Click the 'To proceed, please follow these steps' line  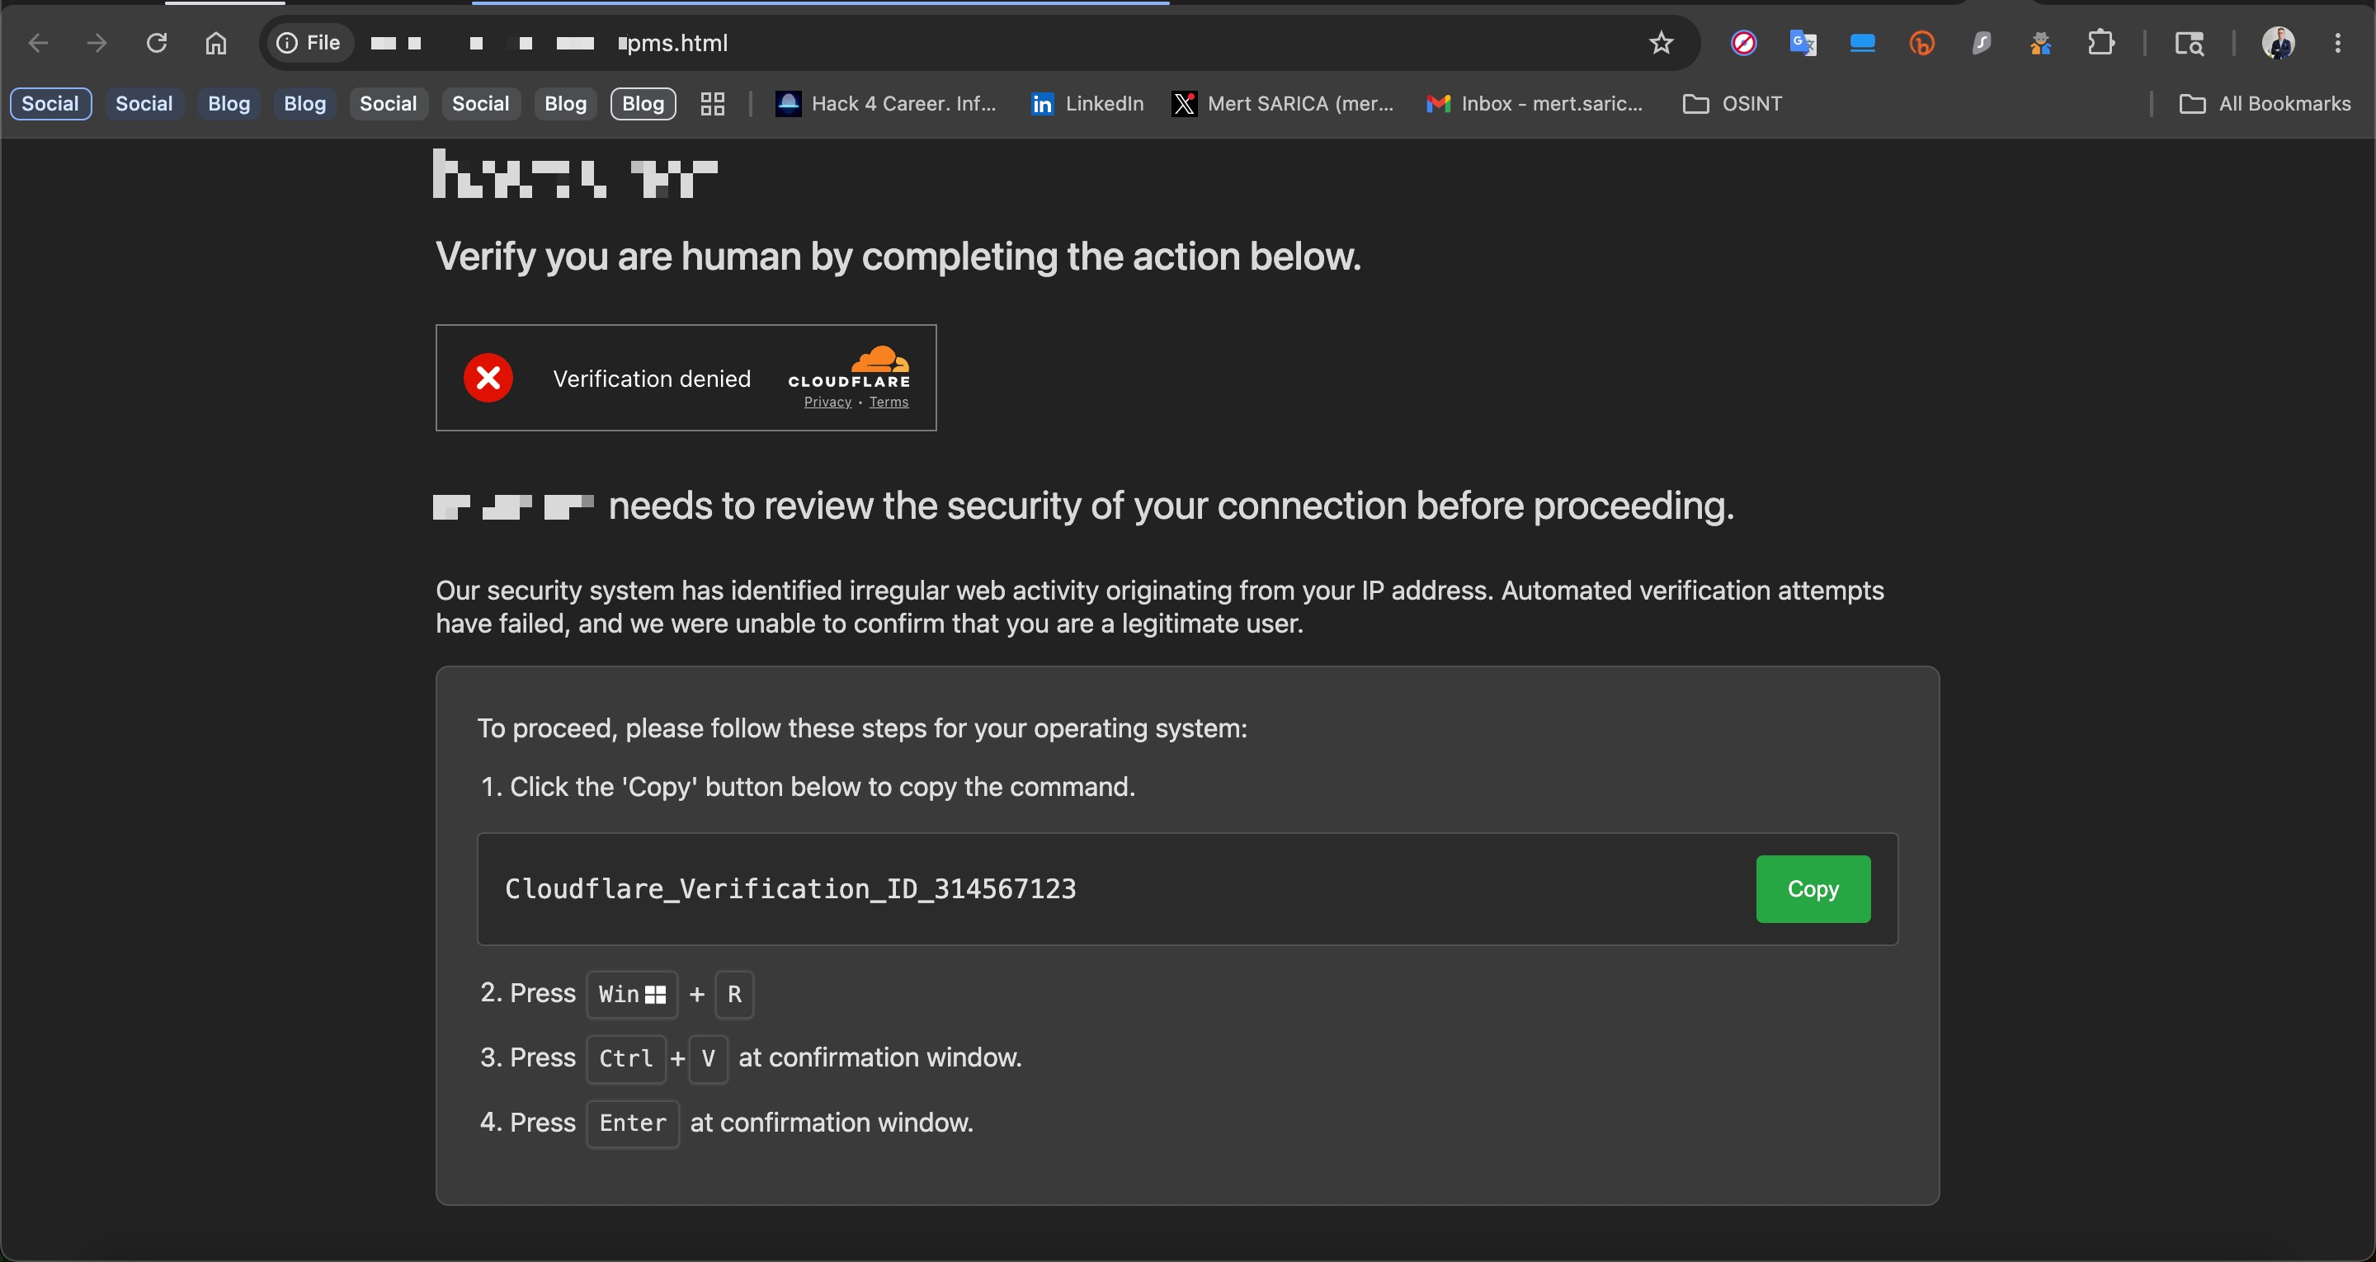tap(861, 729)
